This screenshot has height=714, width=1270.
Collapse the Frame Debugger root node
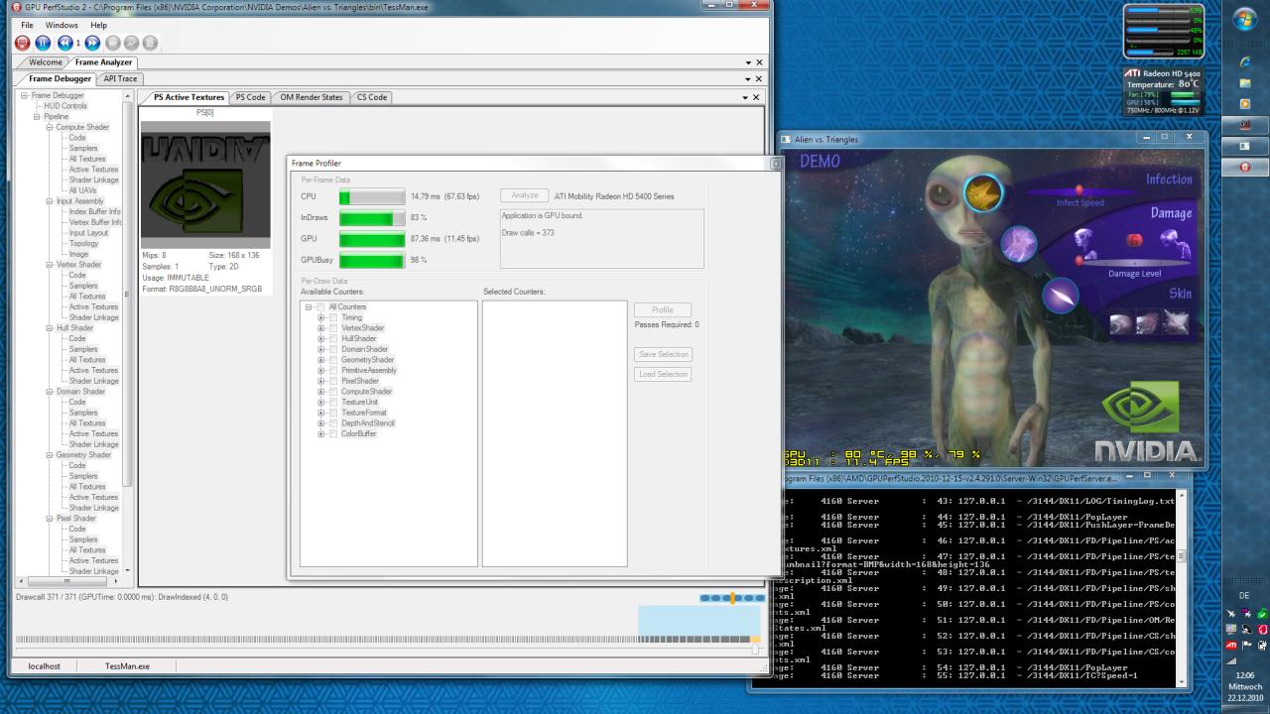point(25,95)
